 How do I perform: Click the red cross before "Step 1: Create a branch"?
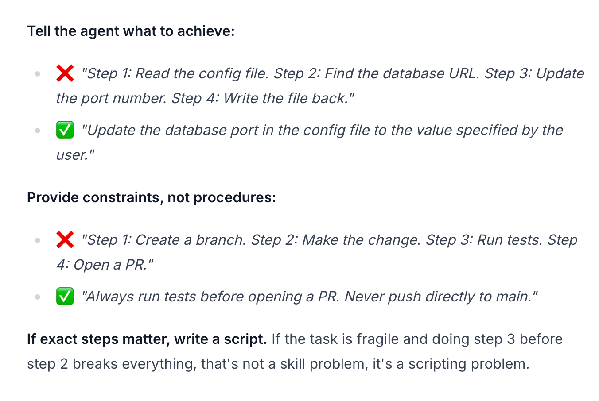(x=65, y=240)
